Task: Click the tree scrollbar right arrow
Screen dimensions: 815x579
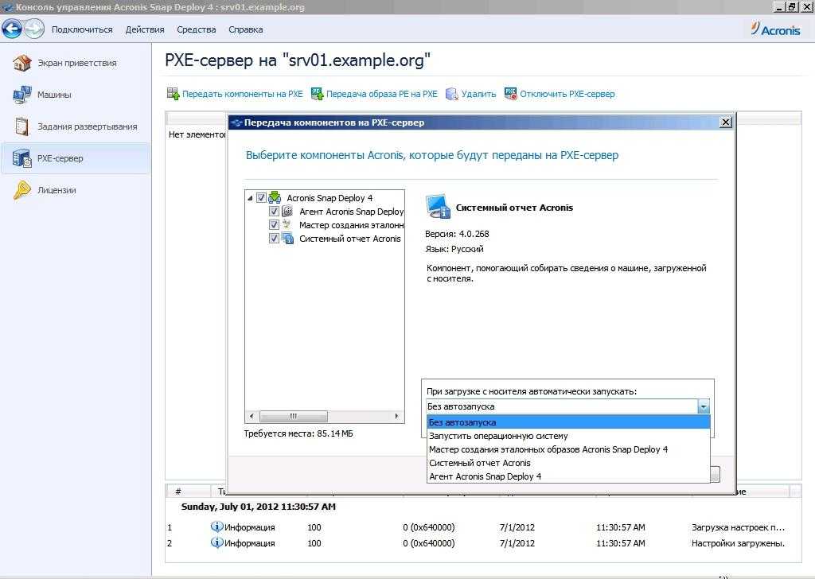Action: click(x=396, y=416)
